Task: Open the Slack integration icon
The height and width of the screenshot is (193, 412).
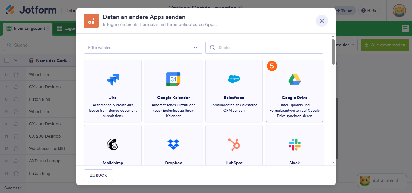Action: pos(294,145)
